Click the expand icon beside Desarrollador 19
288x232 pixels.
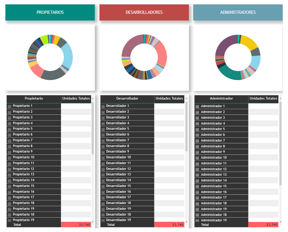pos(103,209)
